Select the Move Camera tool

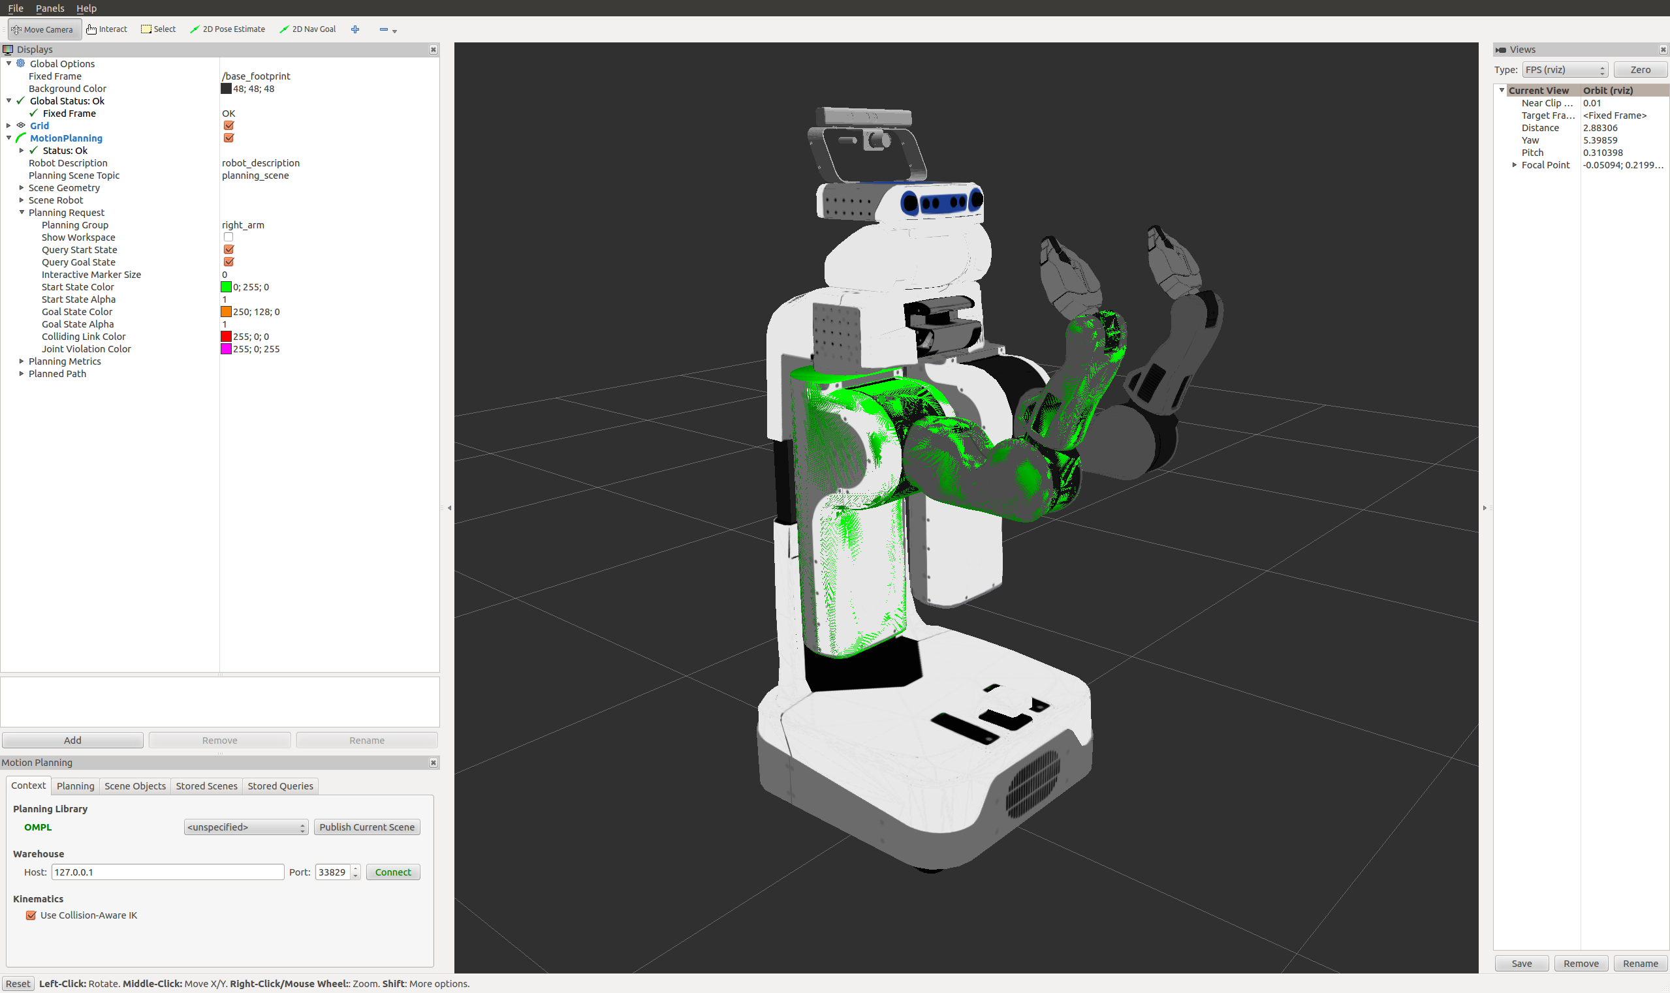pyautogui.click(x=43, y=29)
